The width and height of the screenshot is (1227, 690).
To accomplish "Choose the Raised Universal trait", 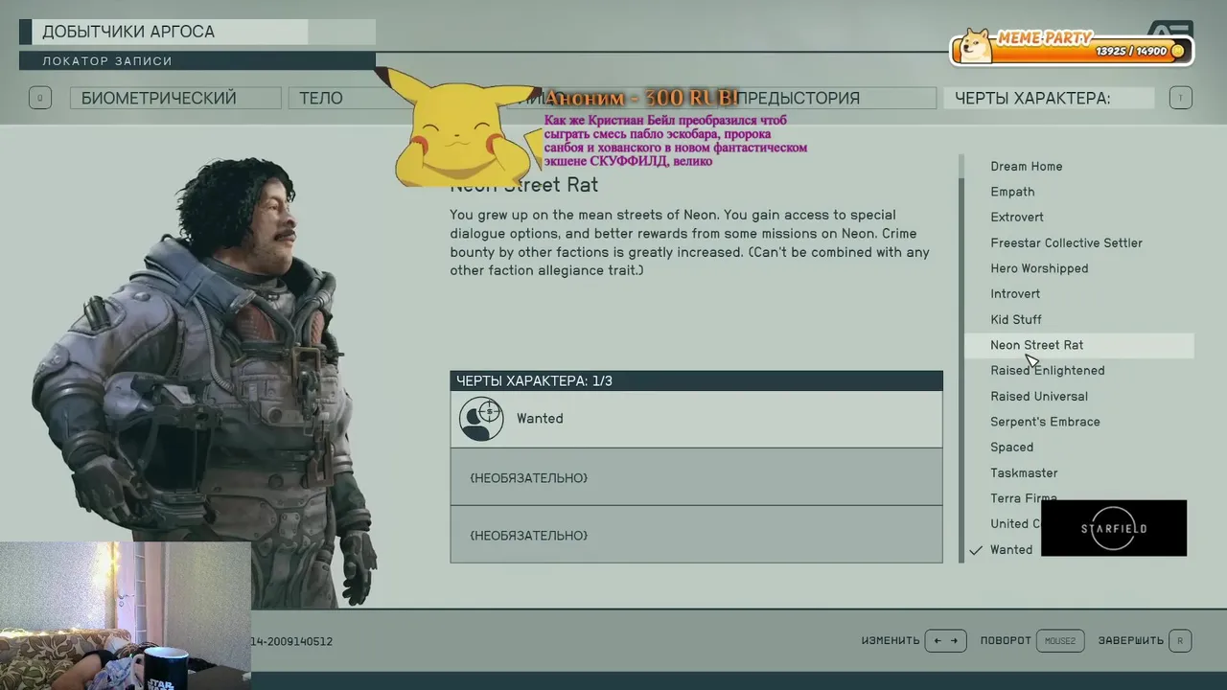I will tap(1039, 397).
